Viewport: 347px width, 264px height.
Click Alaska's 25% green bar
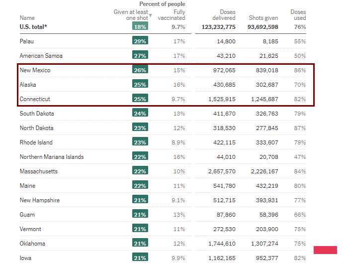pyautogui.click(x=140, y=84)
